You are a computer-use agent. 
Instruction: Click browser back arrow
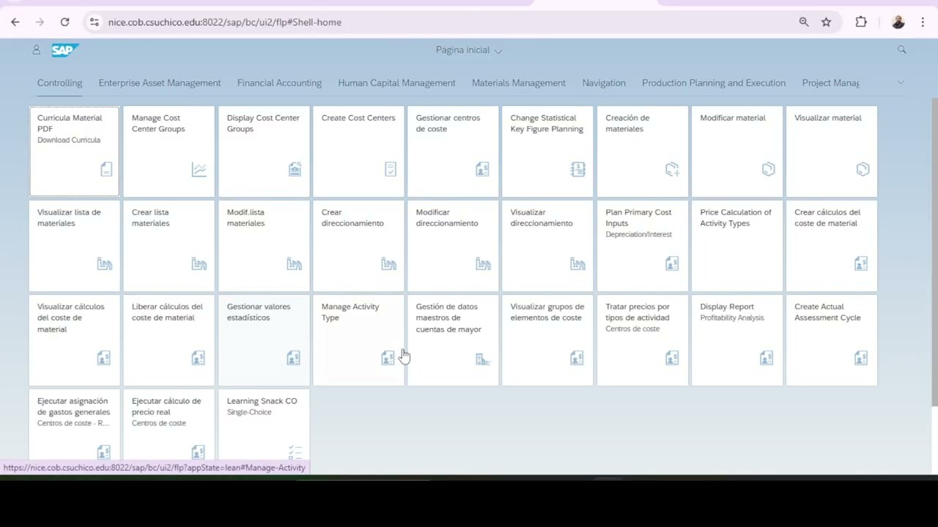pos(15,22)
